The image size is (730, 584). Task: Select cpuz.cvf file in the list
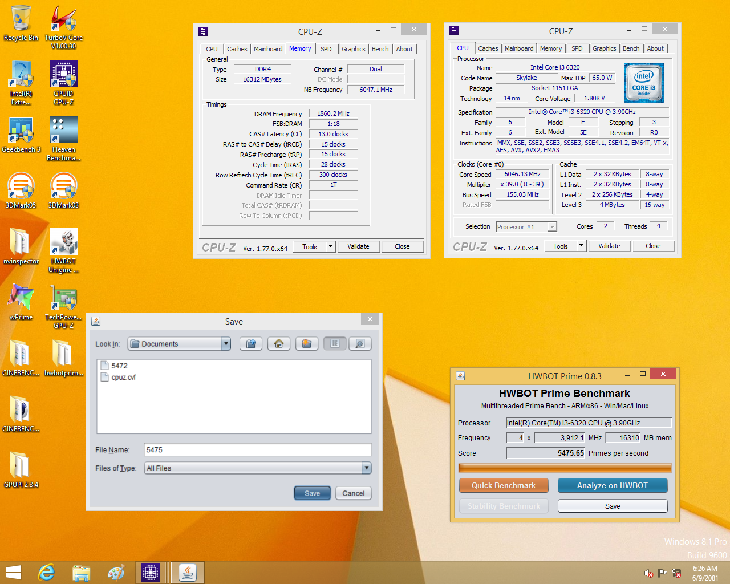[x=119, y=377]
